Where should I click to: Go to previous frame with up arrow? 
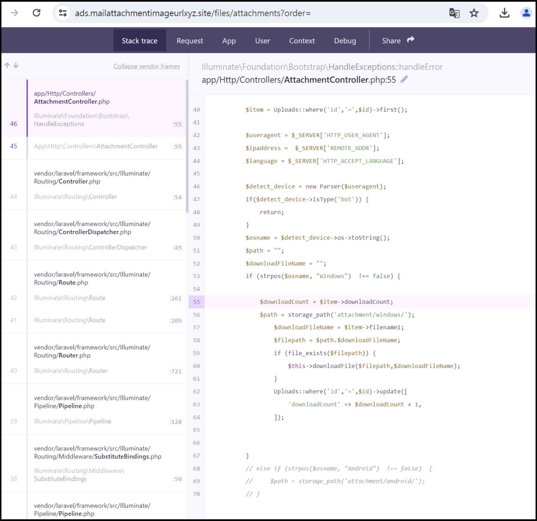[x=7, y=66]
